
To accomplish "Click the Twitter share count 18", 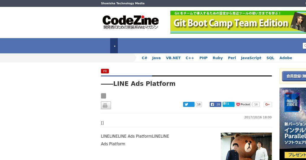I will (199, 104).
